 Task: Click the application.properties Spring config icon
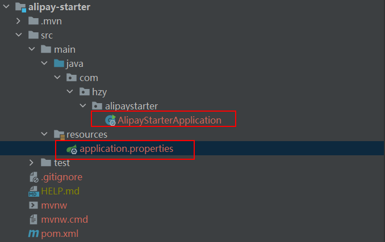click(x=72, y=149)
